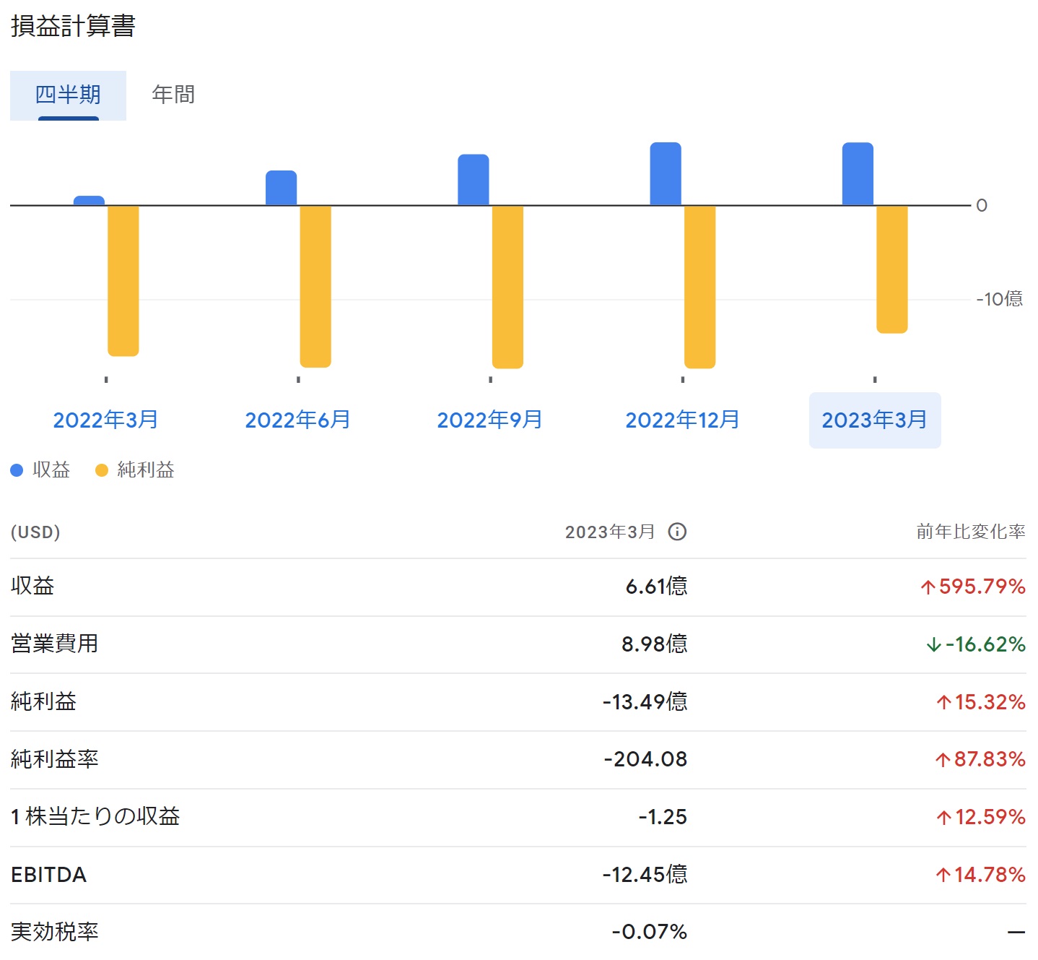
Task: Select the 四半期 quarterly tab
Action: [x=68, y=95]
